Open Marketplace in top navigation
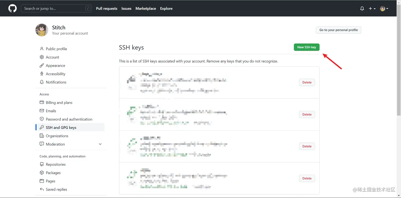401x198 pixels. [146, 8]
